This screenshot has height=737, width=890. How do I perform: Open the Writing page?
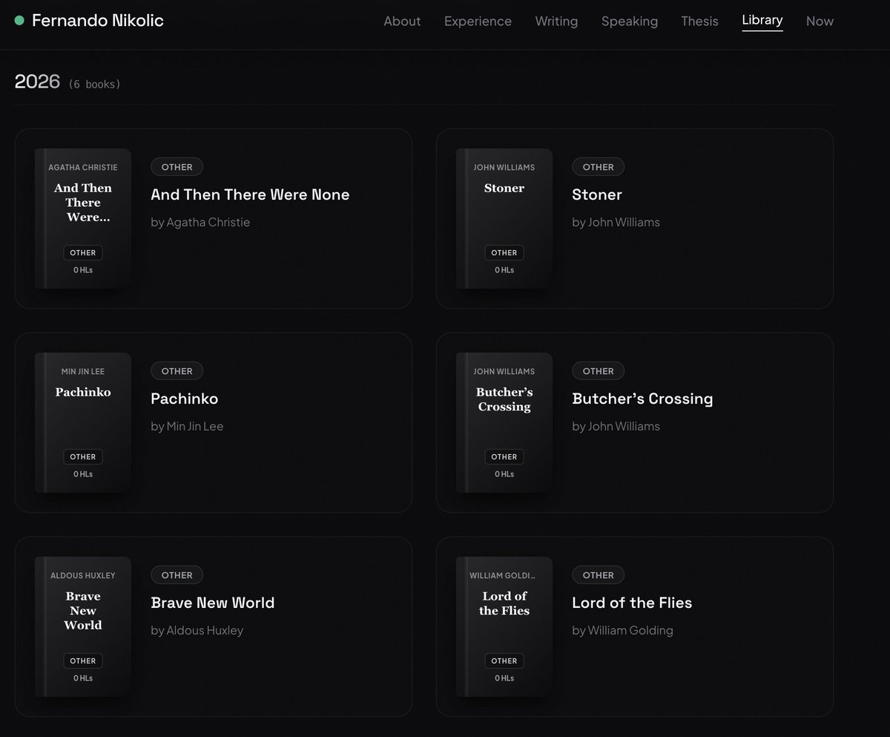(556, 21)
